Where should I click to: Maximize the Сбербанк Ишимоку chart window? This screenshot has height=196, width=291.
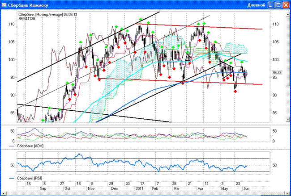pyautogui.click(x=278, y=5)
